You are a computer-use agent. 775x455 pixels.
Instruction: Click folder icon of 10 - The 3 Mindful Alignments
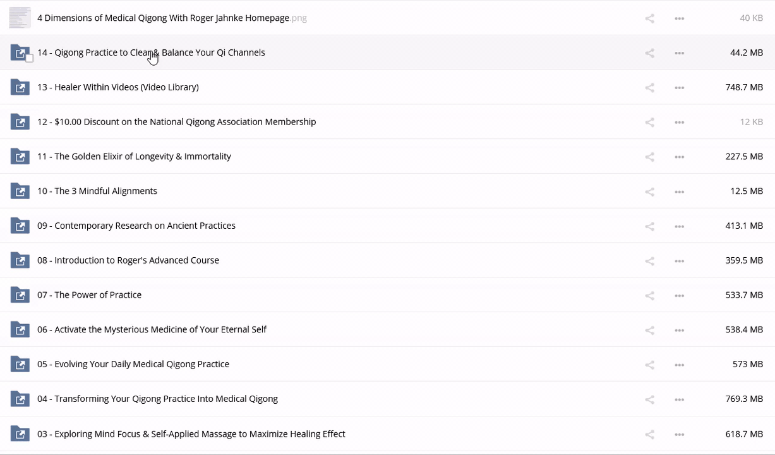[x=20, y=191]
